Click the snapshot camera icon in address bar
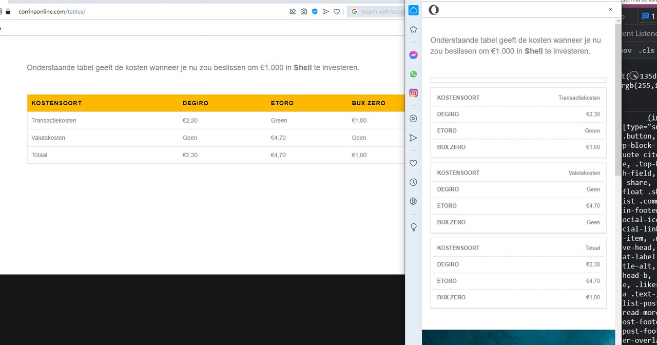 point(304,11)
